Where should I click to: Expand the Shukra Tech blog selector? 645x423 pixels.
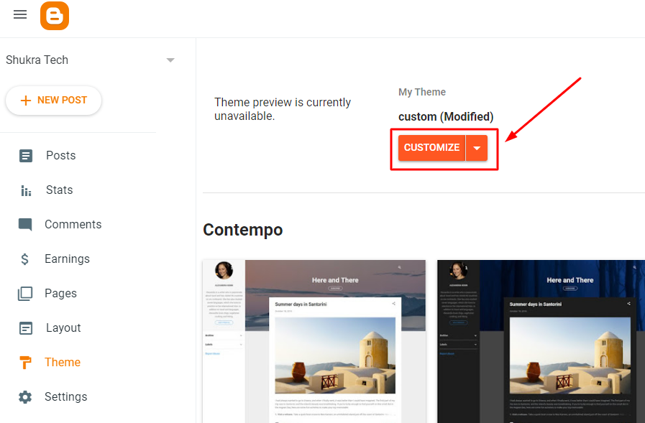(170, 60)
